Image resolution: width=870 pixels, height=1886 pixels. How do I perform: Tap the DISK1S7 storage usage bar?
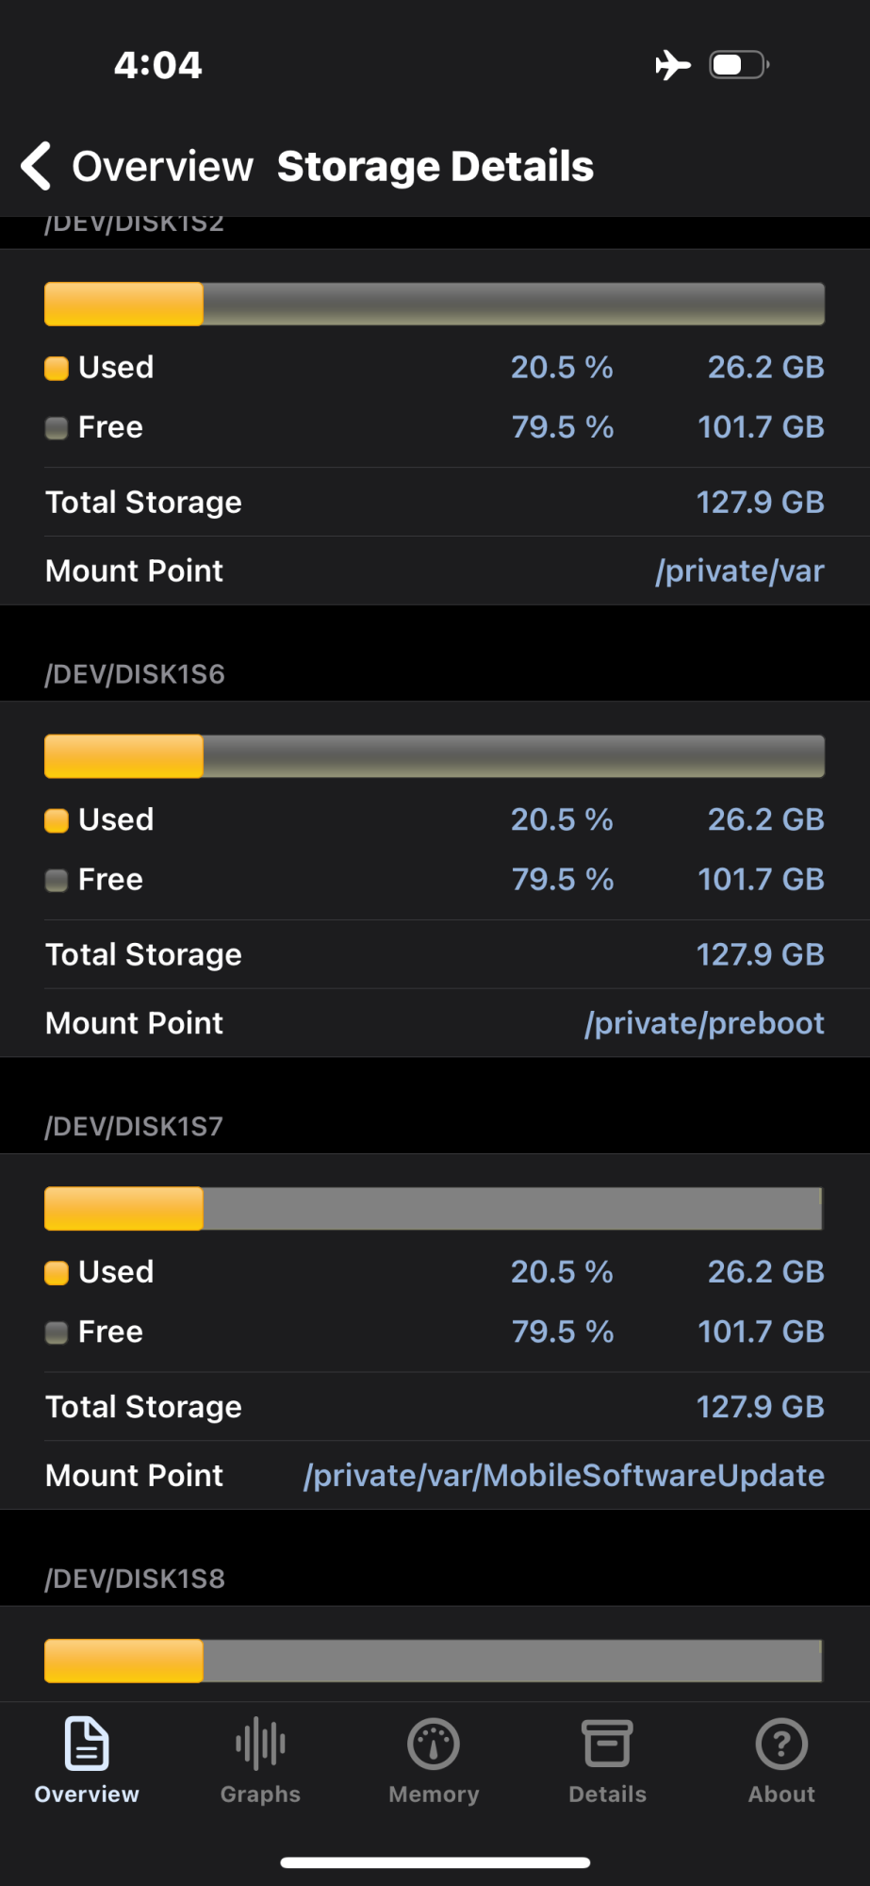[x=435, y=1209]
